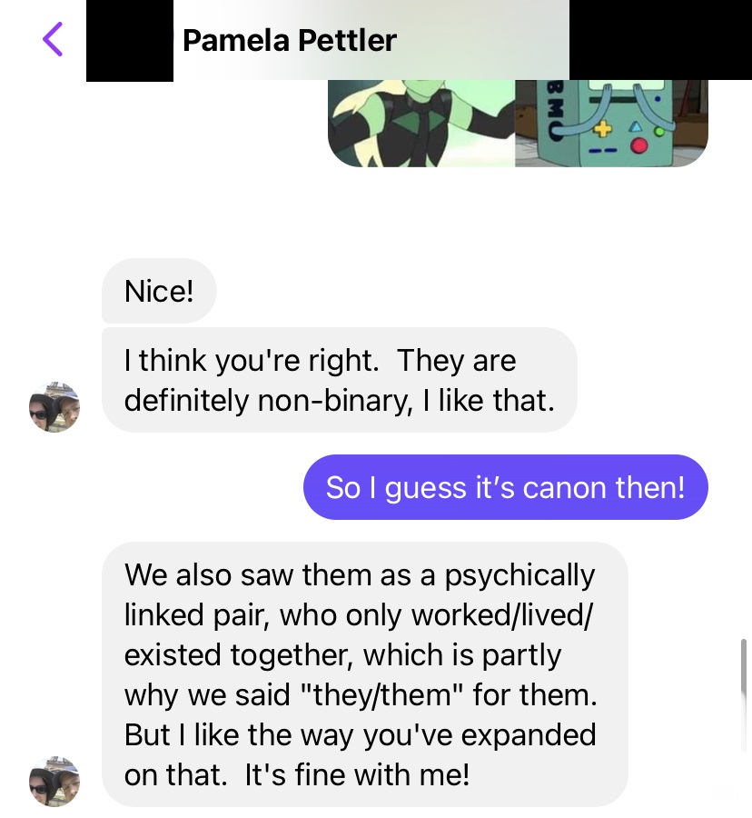Select the "psychically linked pair" message bubble
The width and height of the screenshot is (752, 818).
[365, 674]
